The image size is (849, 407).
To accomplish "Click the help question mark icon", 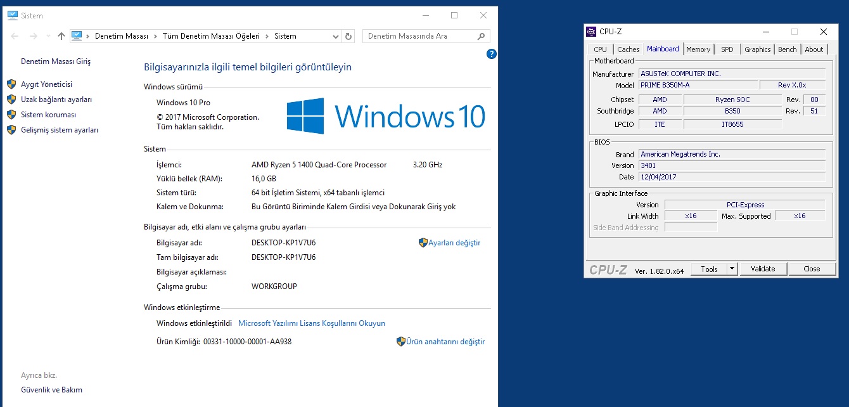I will (x=491, y=55).
